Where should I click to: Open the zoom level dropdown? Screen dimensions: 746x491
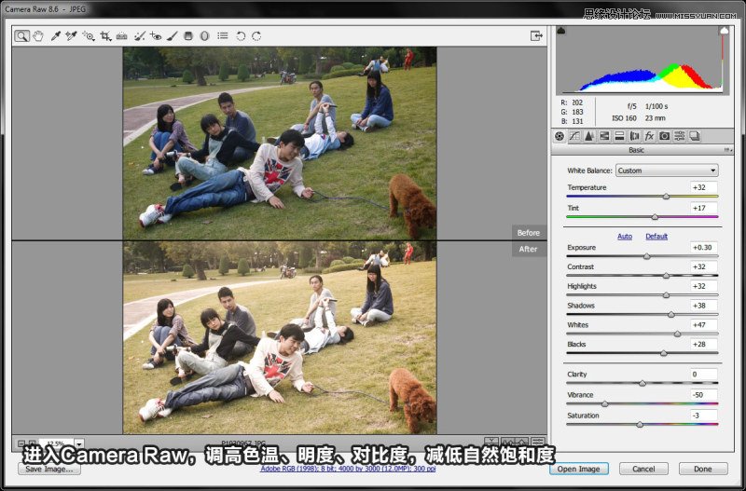(x=79, y=443)
